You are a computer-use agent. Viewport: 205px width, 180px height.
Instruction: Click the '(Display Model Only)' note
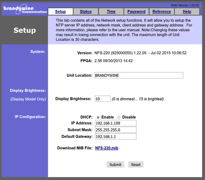tap(28, 99)
